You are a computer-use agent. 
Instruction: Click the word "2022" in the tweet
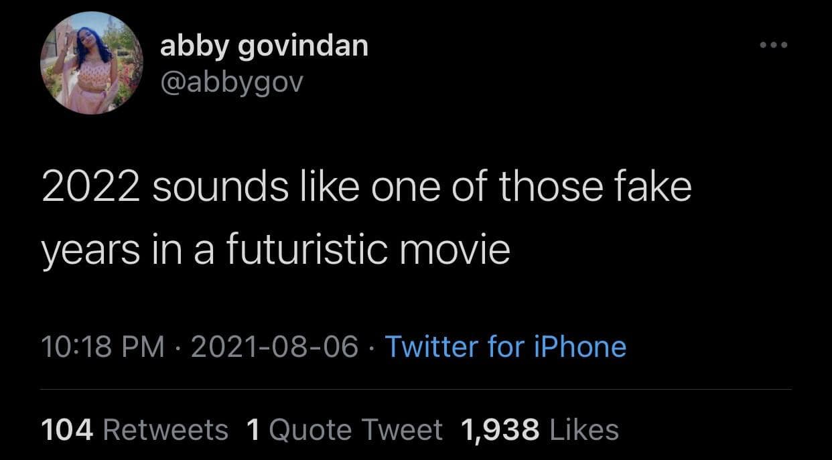click(x=89, y=187)
